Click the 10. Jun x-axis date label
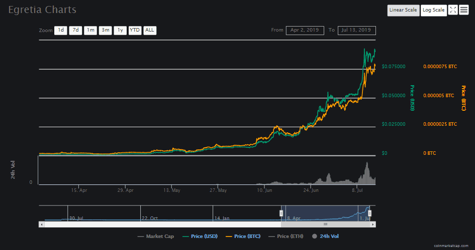The height and width of the screenshot is (250, 475). 264,190
